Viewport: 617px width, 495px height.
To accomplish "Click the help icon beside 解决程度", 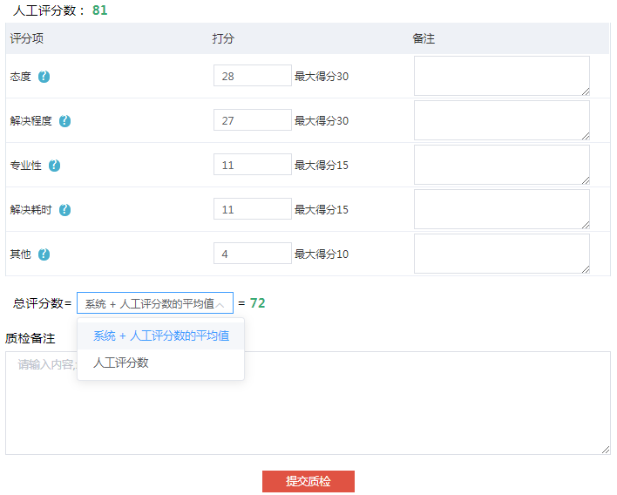I will pyautogui.click(x=64, y=121).
